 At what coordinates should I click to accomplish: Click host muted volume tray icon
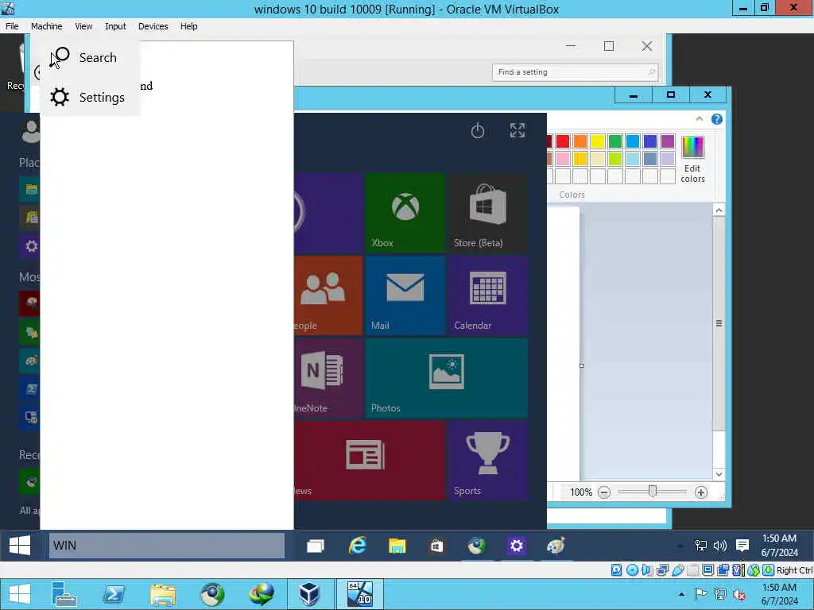pos(739,594)
